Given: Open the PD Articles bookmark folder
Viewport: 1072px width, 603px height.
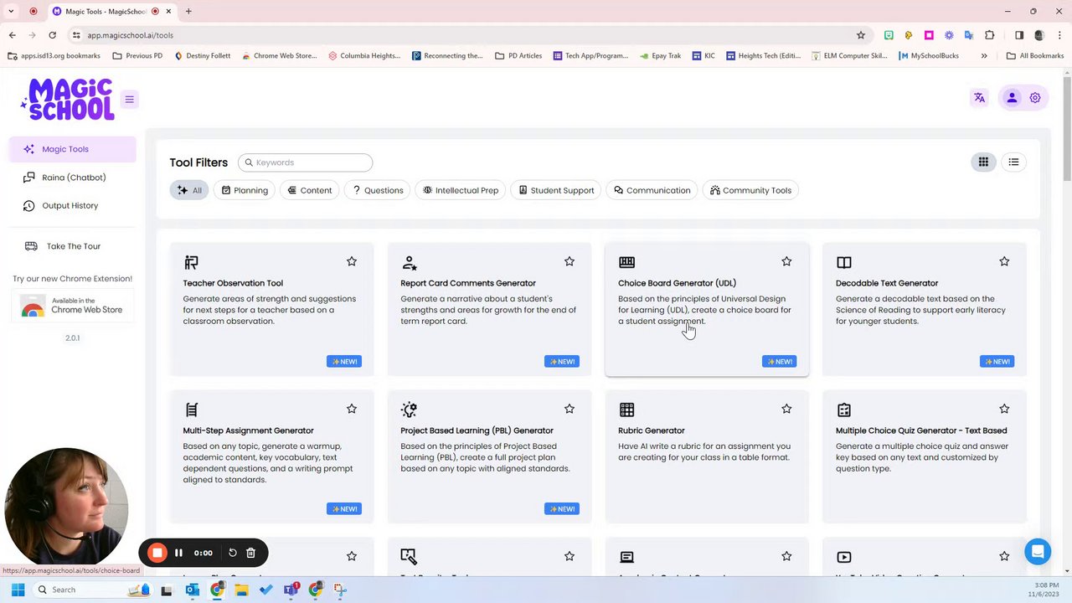Looking at the screenshot, I should [518, 56].
